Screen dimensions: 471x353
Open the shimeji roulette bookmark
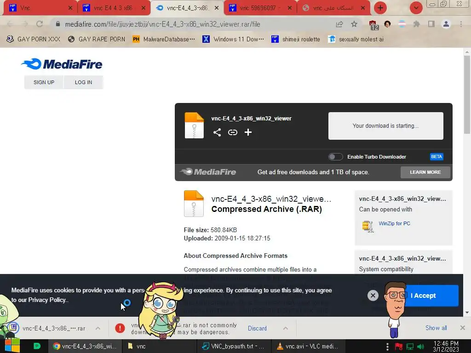click(x=296, y=40)
